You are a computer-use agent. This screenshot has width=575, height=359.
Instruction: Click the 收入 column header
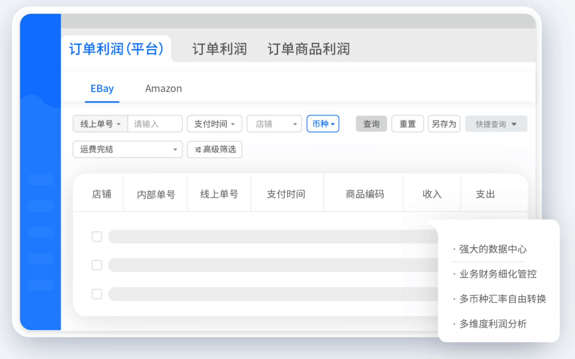coord(432,194)
